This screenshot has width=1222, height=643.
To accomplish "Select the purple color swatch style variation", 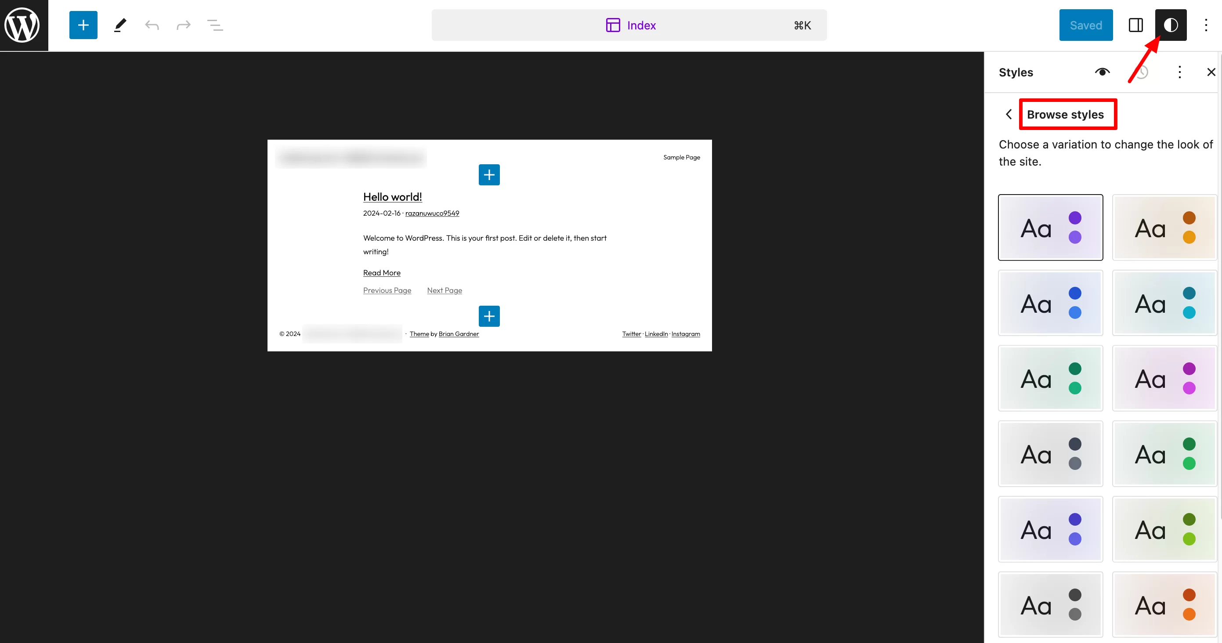I will 1049,227.
